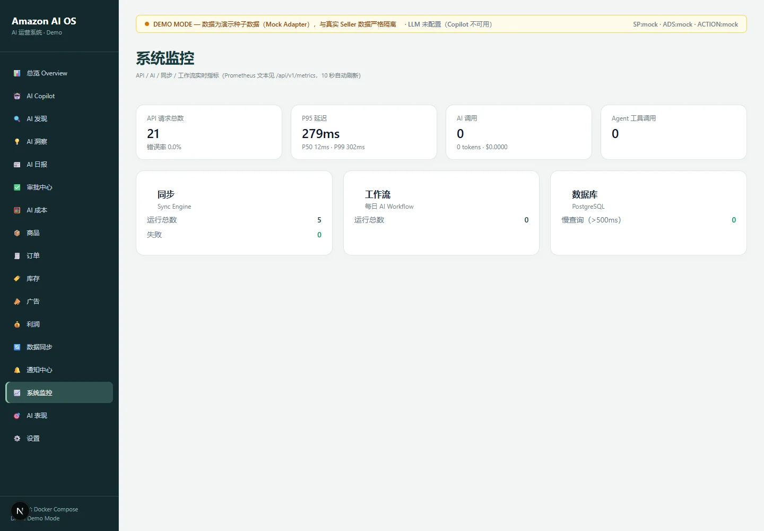This screenshot has height=531, width=764.
Task: Click the AI Copilot robot icon
Action: pyautogui.click(x=17, y=96)
